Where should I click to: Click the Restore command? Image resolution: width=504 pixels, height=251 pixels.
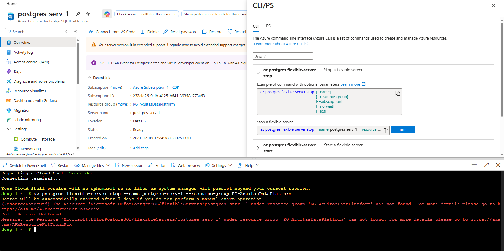pos(212,32)
